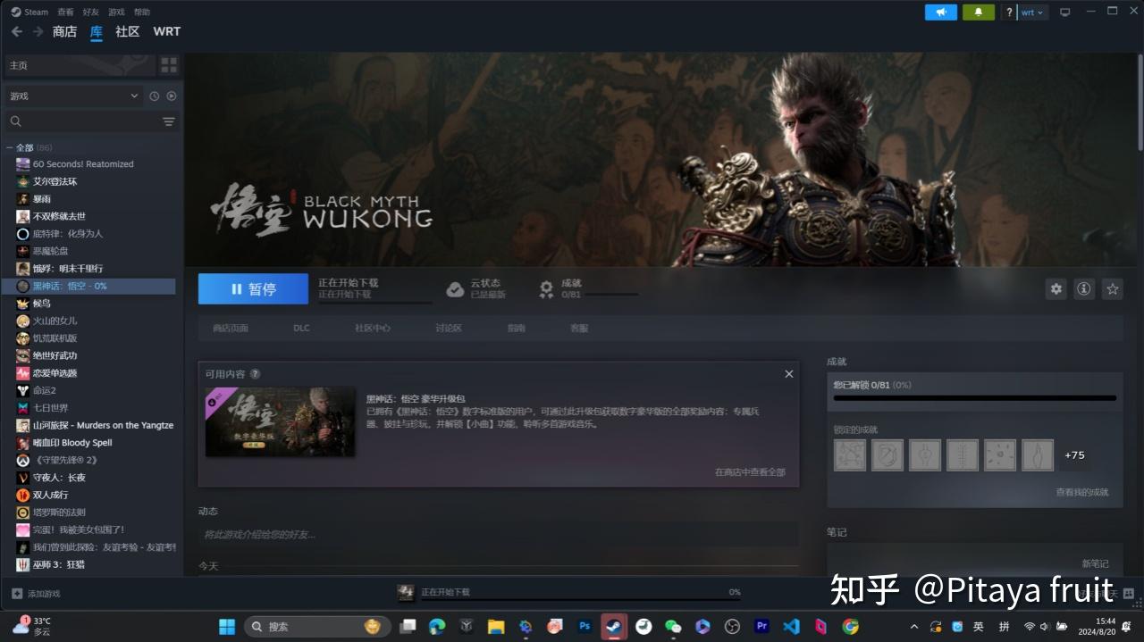Open the advanced filter lines icon

[169, 121]
